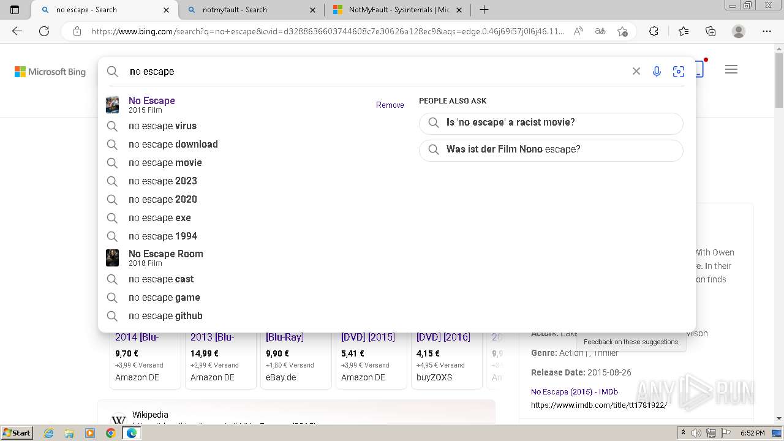This screenshot has height=441, width=784.
Task: Open the volume speaker tray icon
Action: tap(696, 433)
